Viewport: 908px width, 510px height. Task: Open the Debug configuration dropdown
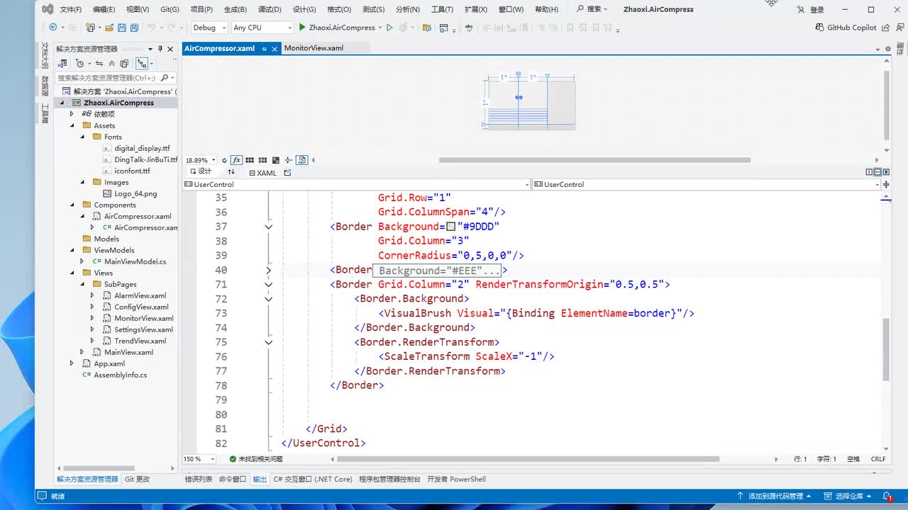(x=209, y=28)
